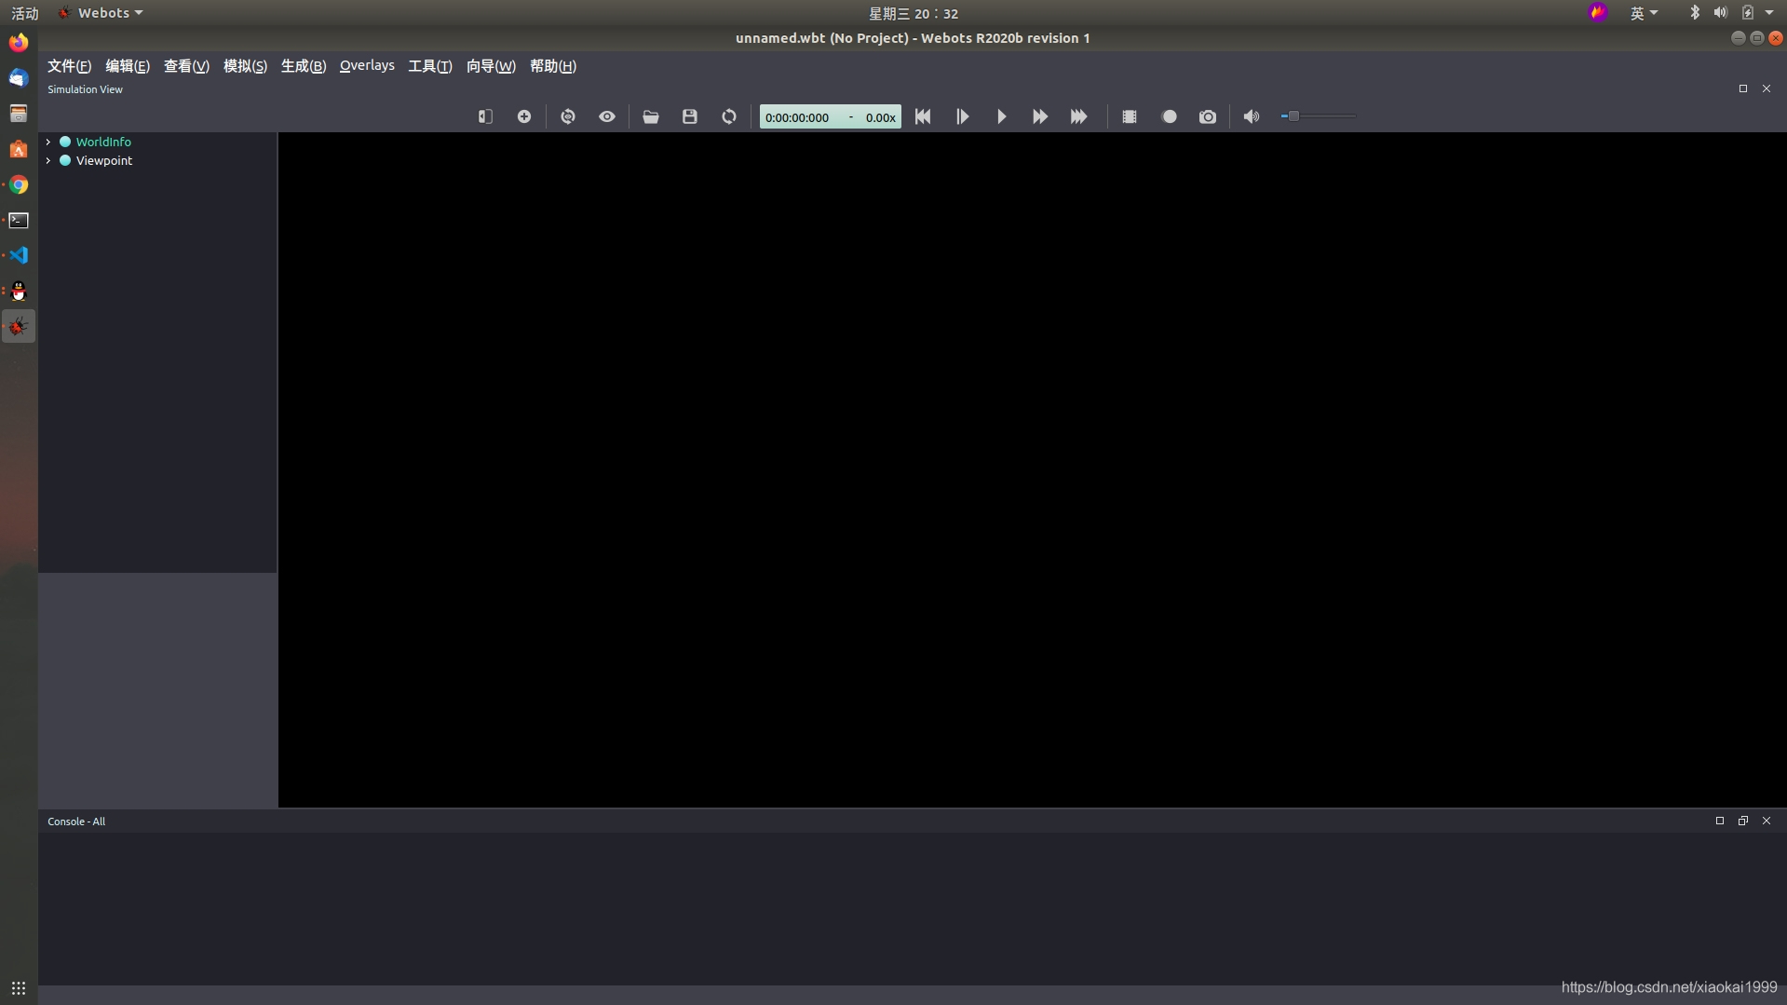1787x1005 pixels.
Task: Show all applications grid
Action: 19,987
